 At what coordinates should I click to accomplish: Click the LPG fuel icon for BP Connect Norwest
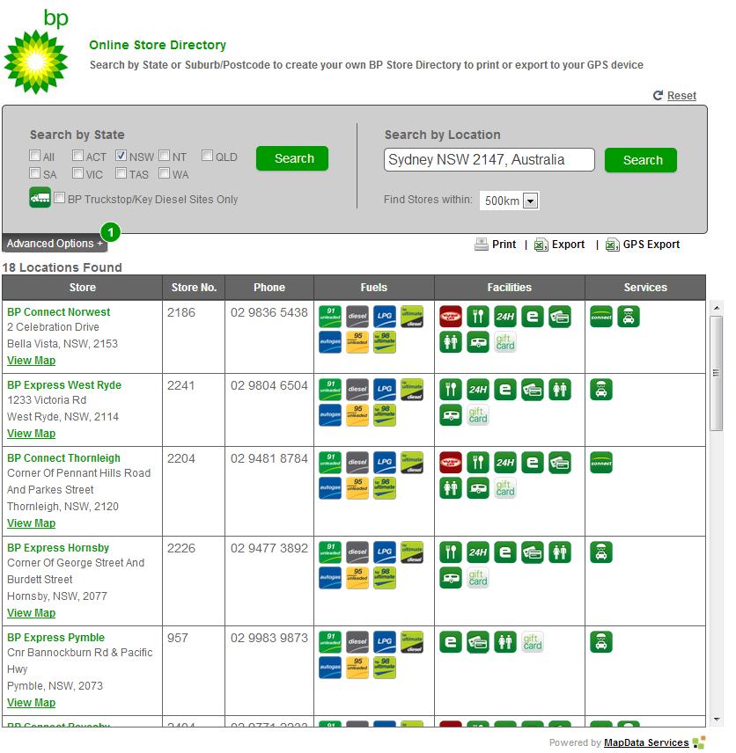pos(384,317)
